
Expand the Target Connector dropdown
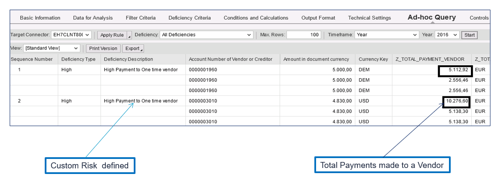[x=71, y=35]
